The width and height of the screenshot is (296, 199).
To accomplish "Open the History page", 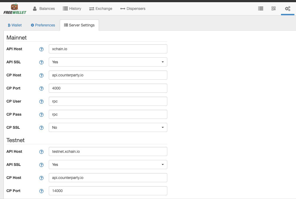I will pyautogui.click(x=72, y=9).
